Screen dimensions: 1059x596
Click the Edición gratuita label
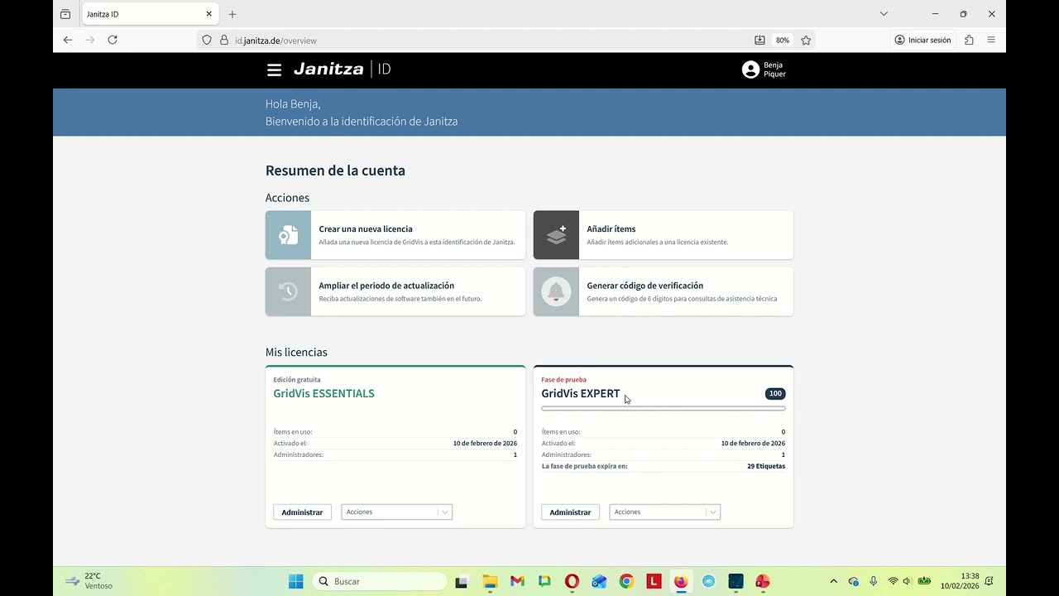coord(297,380)
